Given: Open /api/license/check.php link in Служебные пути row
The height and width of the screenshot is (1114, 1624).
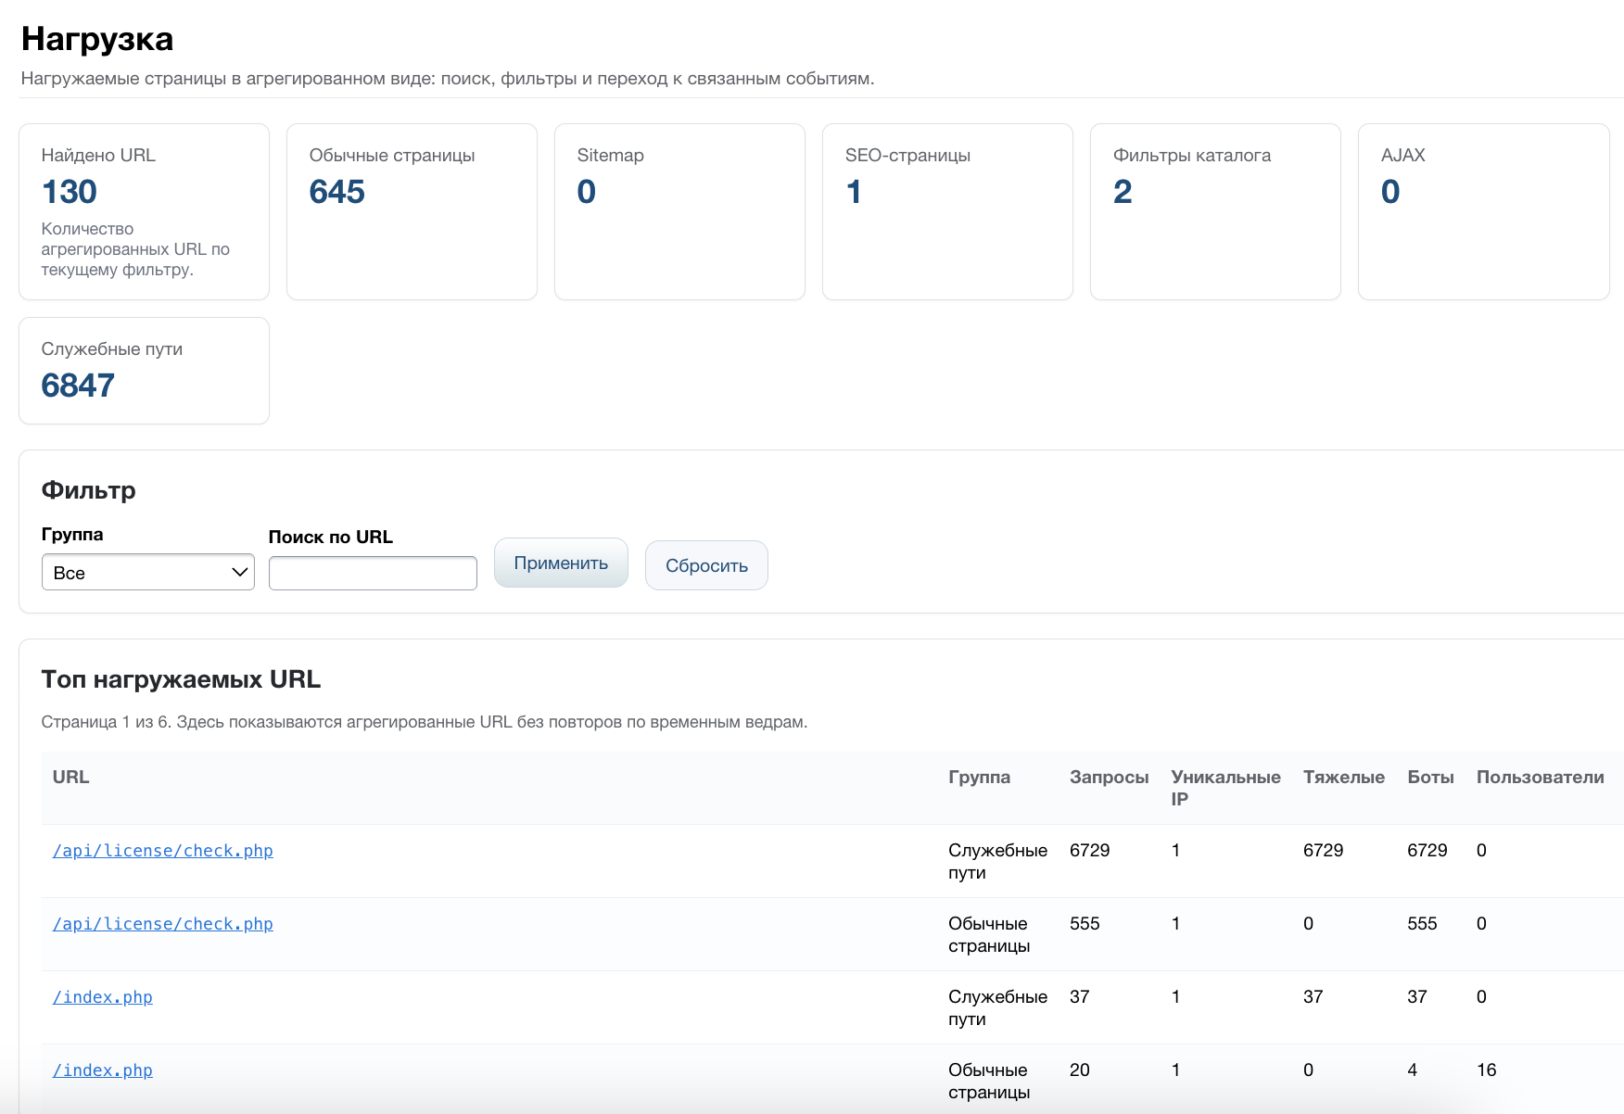Looking at the screenshot, I should 163,851.
